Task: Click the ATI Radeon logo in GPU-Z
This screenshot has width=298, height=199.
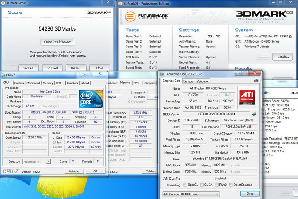Action: click(247, 97)
